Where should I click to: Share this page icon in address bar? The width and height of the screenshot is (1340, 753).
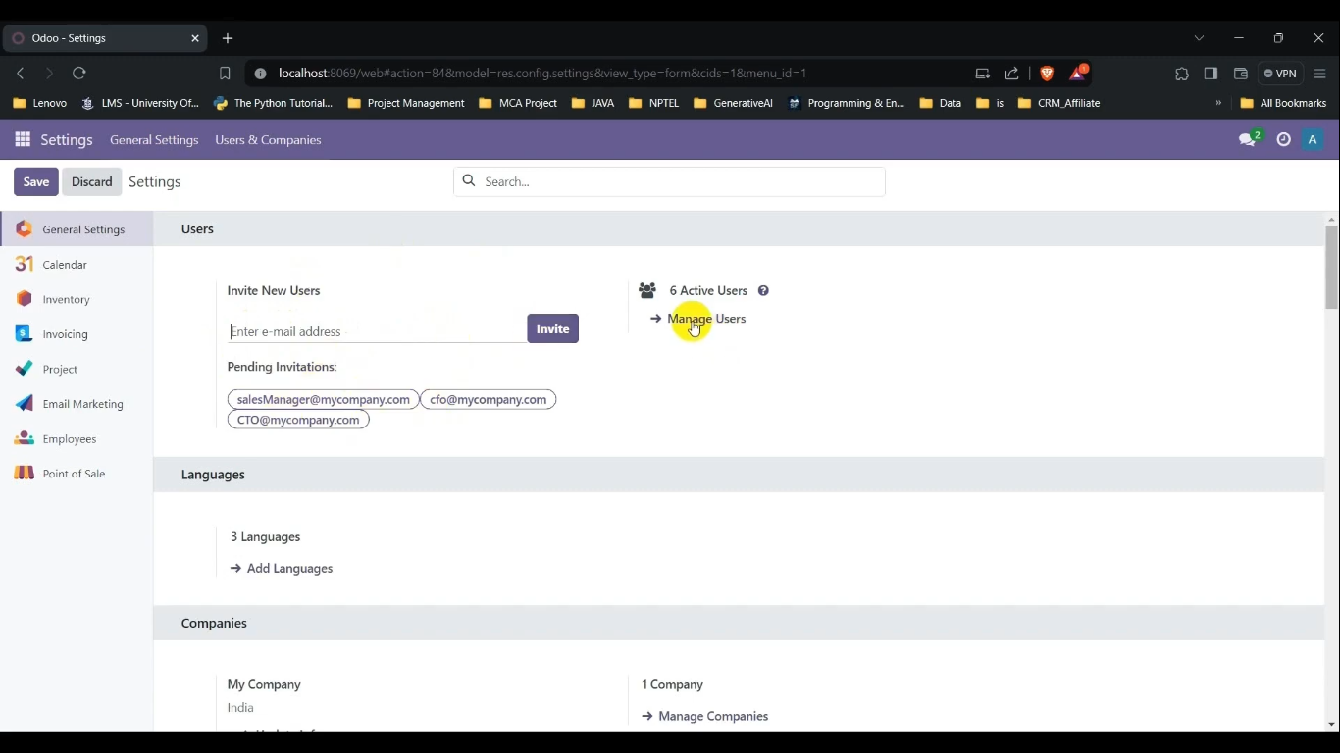(1012, 74)
